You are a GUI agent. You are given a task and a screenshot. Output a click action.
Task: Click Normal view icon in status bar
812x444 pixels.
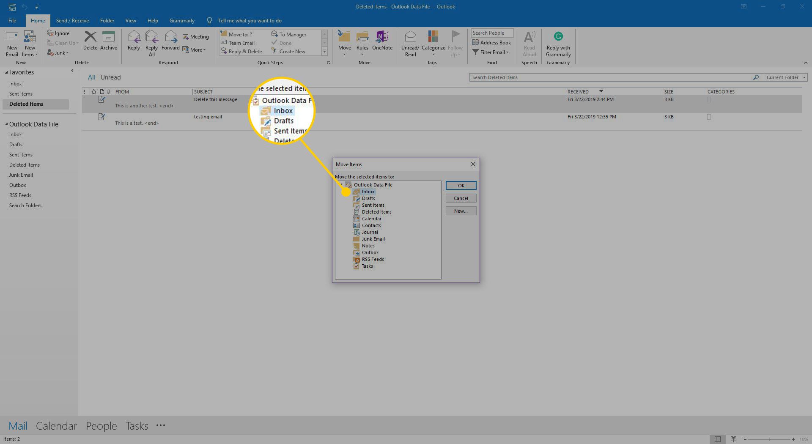(718, 439)
